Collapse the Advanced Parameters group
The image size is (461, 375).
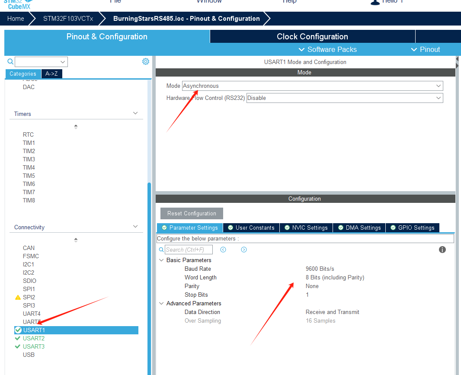click(161, 304)
